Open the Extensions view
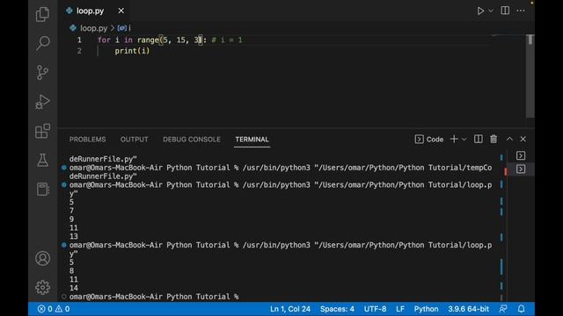This screenshot has width=563, height=316. (42, 131)
